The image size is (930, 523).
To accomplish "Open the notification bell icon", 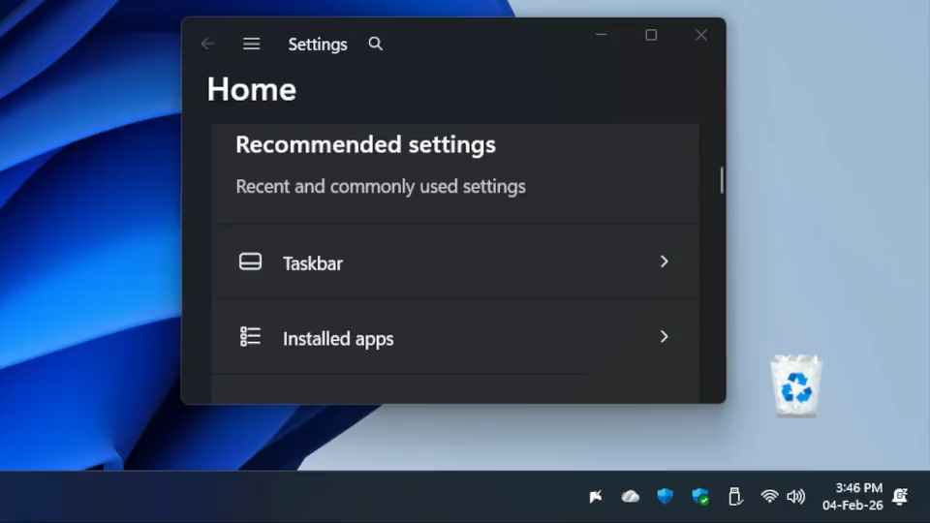I will (x=900, y=496).
